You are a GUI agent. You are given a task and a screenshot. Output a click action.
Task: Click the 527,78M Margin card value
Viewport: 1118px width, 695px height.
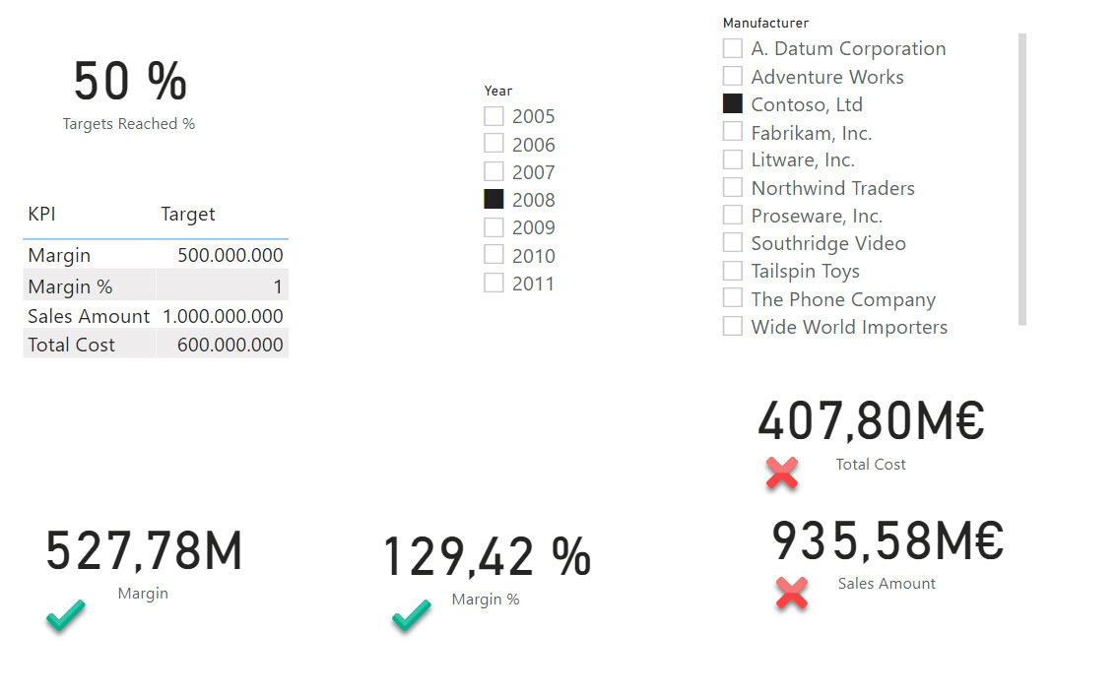[144, 551]
